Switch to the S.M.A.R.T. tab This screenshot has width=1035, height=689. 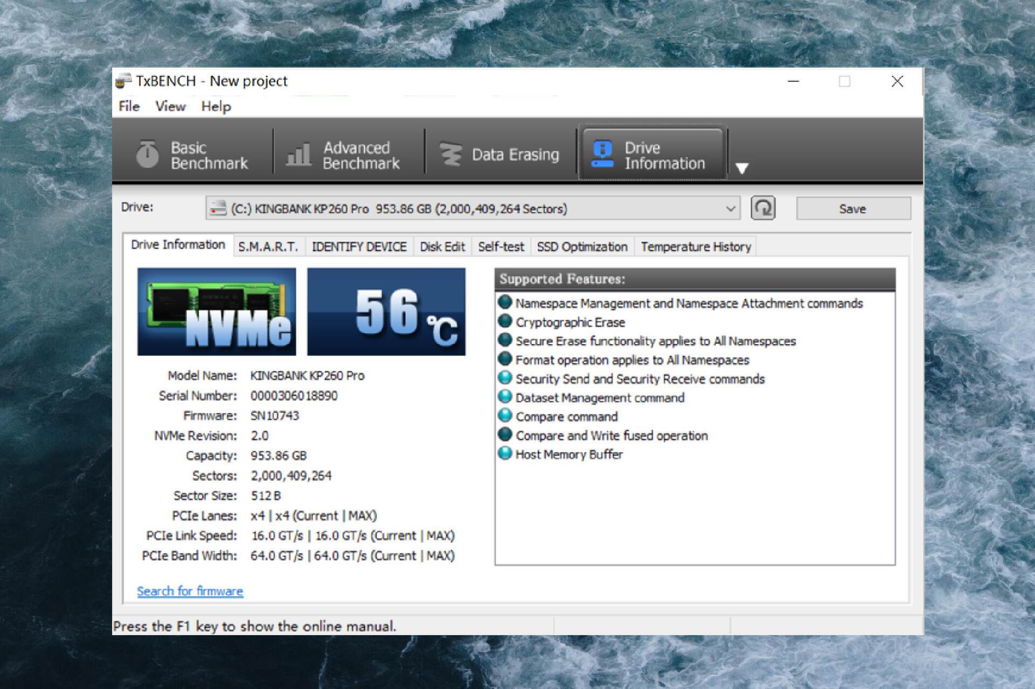pos(268,247)
